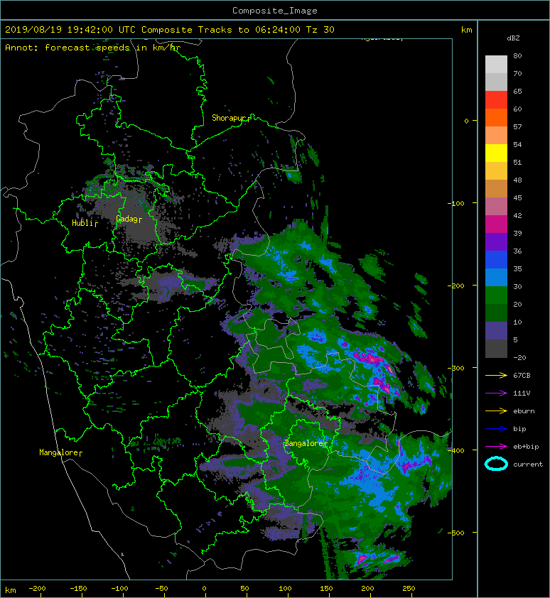The image size is (550, 598).
Task: Click the Composite_Image title text
Action: click(x=275, y=11)
